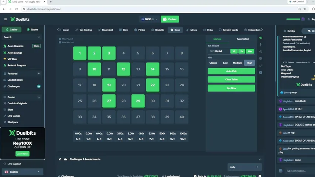
Task: Open Blackjack in sidebar
Action: pos(13,122)
